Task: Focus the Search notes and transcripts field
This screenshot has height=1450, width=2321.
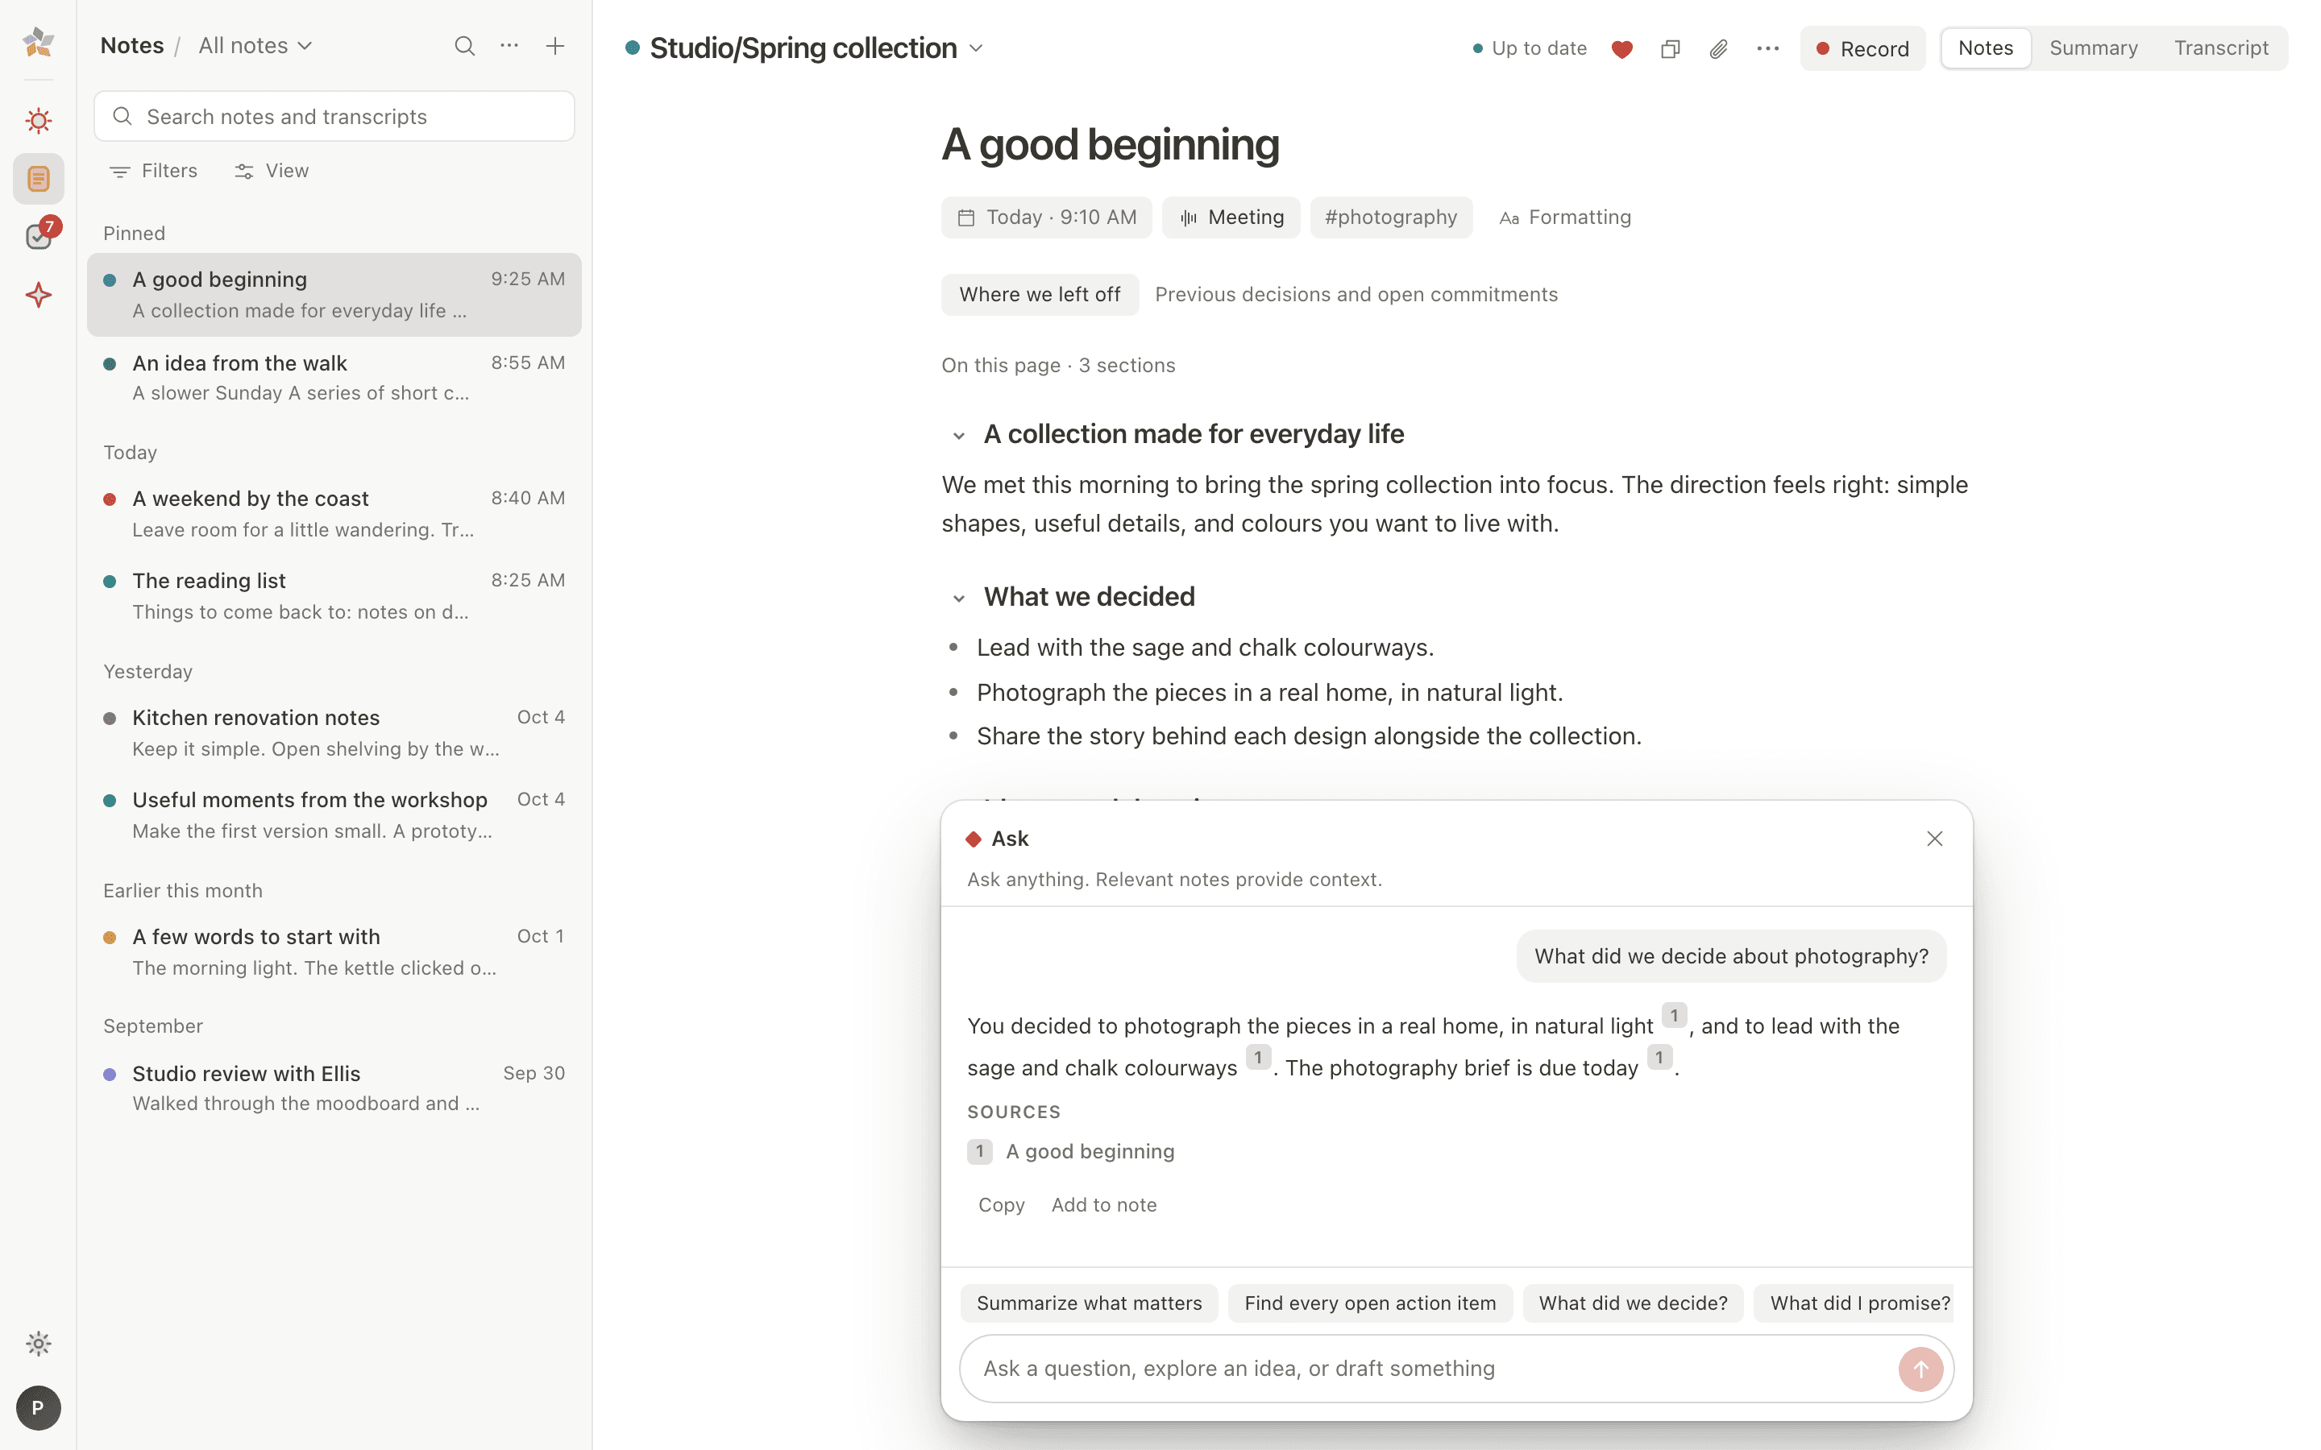Action: 334,117
